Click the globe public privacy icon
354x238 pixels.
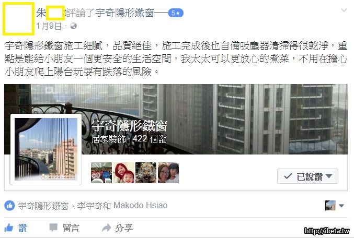click(x=73, y=26)
